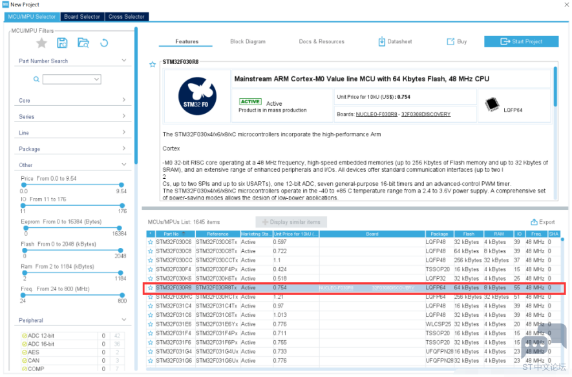
Task: Star the STM32F030F4 row
Action: [151, 269]
